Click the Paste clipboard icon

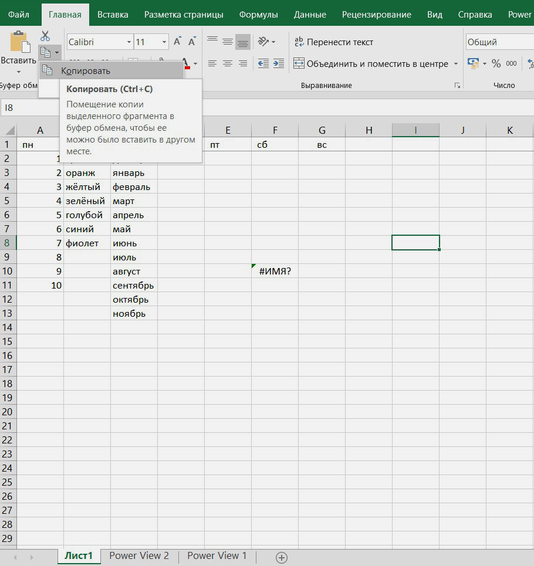[x=19, y=42]
